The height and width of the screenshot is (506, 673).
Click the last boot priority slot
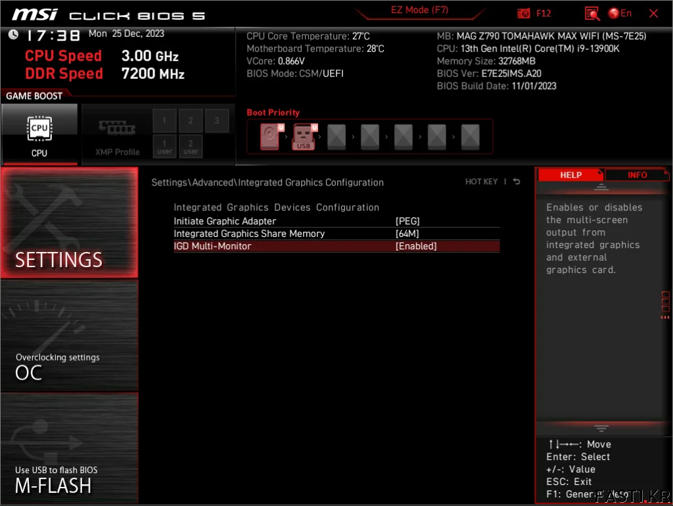tap(470, 137)
